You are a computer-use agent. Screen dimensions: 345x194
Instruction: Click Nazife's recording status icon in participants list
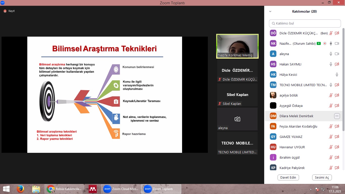tap(325, 43)
